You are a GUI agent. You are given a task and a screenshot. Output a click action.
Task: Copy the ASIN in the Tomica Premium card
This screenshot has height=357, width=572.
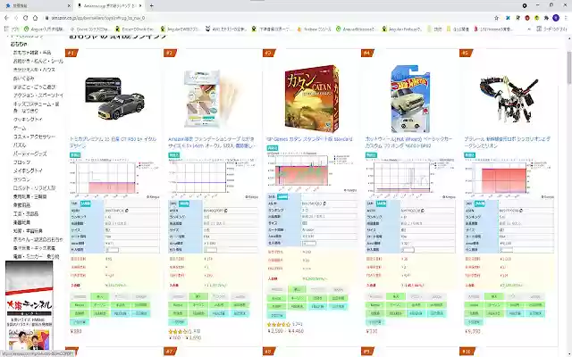tap(127, 211)
